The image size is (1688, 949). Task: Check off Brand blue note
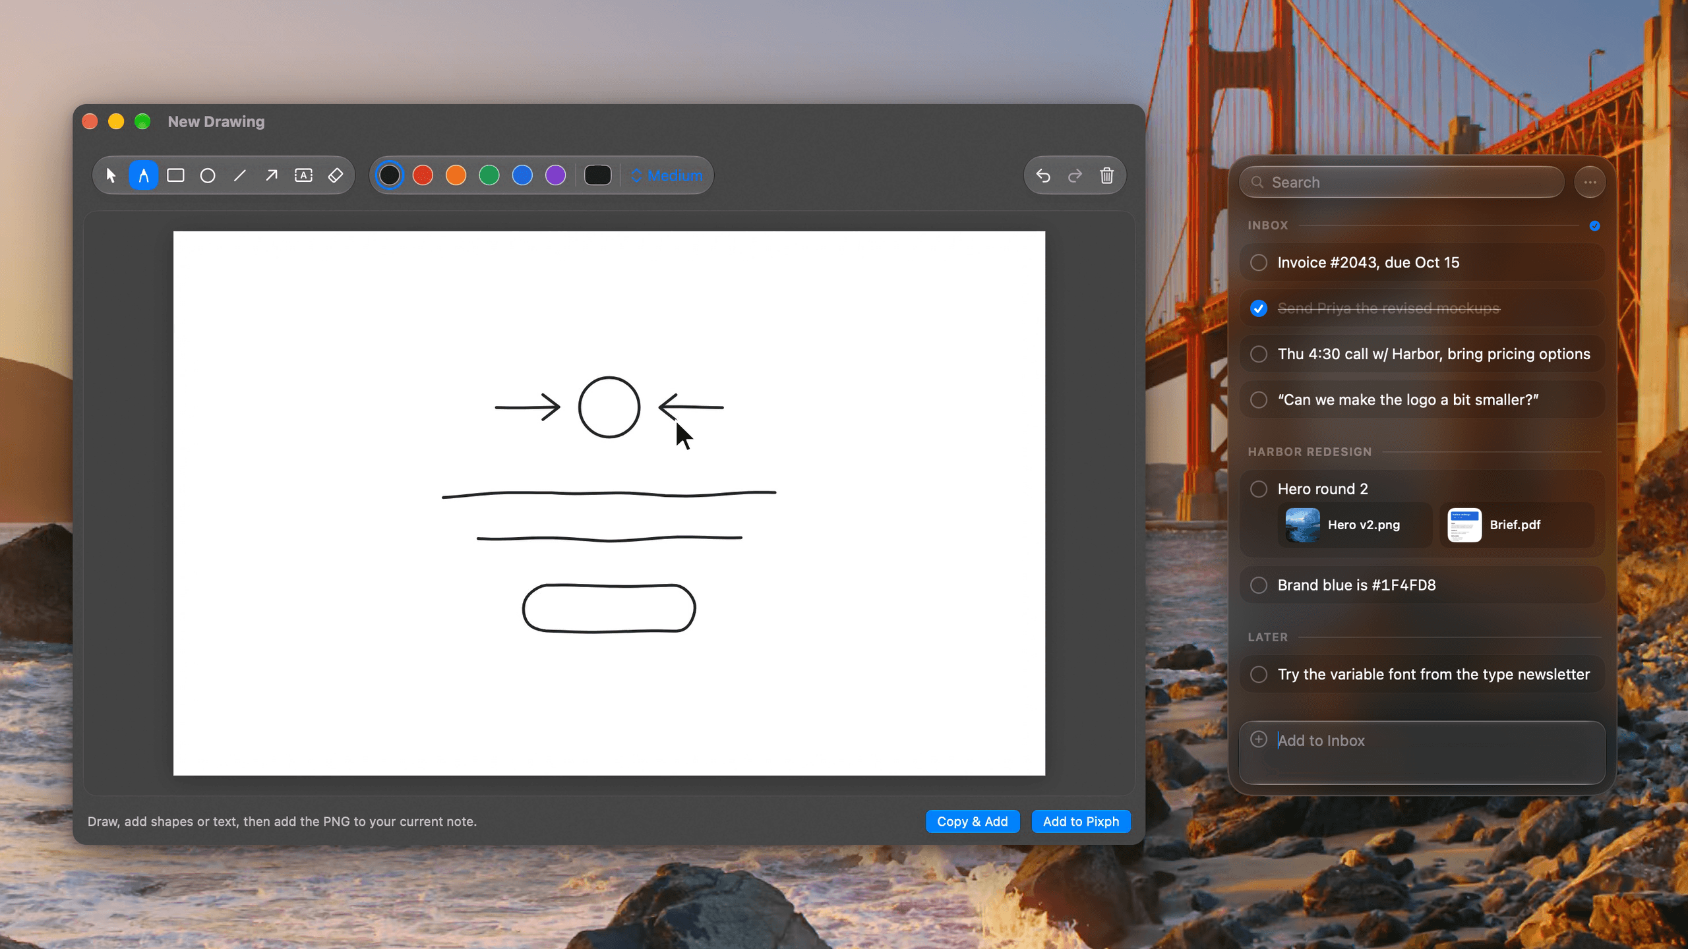[x=1259, y=585]
